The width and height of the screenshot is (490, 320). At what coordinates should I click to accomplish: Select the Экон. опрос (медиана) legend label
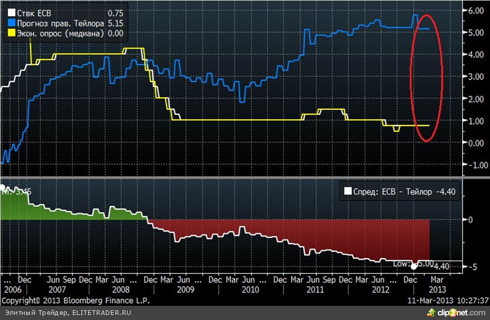click(x=58, y=33)
